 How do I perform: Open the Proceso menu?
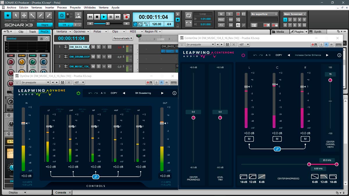[x=62, y=7]
